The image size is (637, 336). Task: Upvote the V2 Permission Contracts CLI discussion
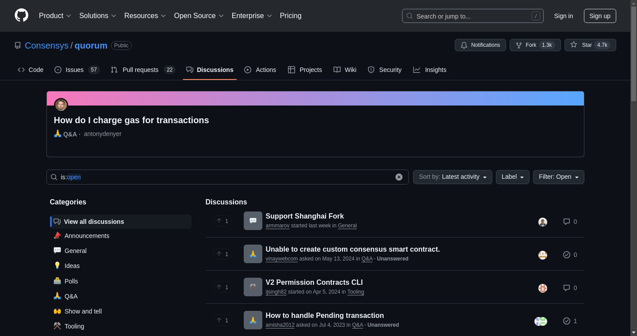(x=223, y=287)
